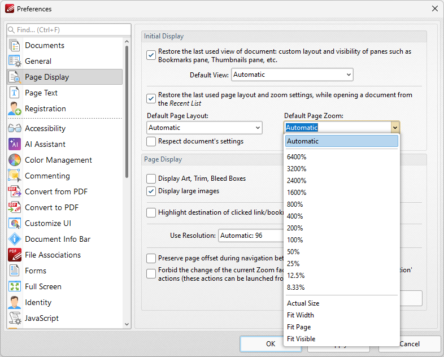
Task: Open the Convert from PDF icon
Action: [x=15, y=191]
